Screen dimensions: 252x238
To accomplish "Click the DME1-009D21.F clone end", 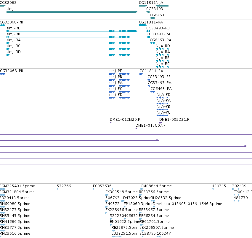I will (x=160, y=123).
